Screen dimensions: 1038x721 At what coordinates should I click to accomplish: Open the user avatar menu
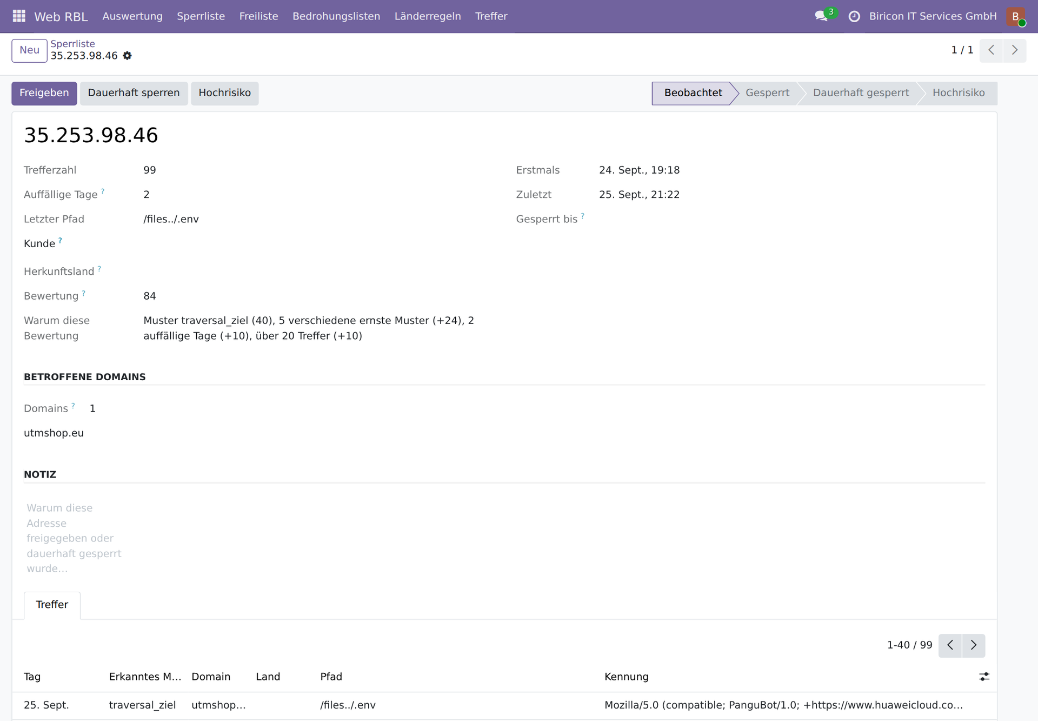pos(1016,16)
